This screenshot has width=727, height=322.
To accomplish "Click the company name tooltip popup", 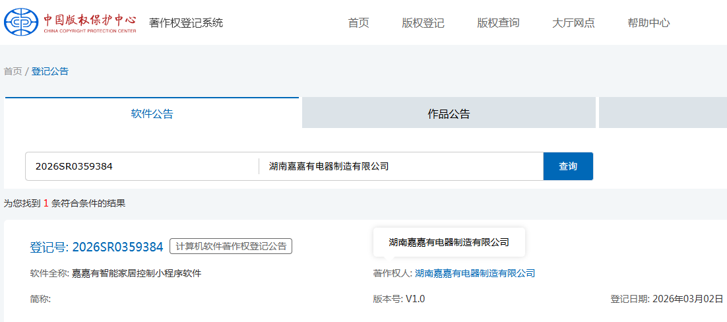I will 449,242.
